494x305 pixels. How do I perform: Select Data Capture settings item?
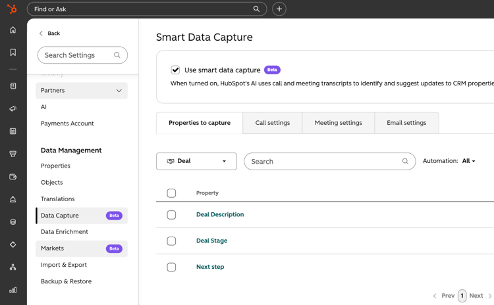coord(82,216)
